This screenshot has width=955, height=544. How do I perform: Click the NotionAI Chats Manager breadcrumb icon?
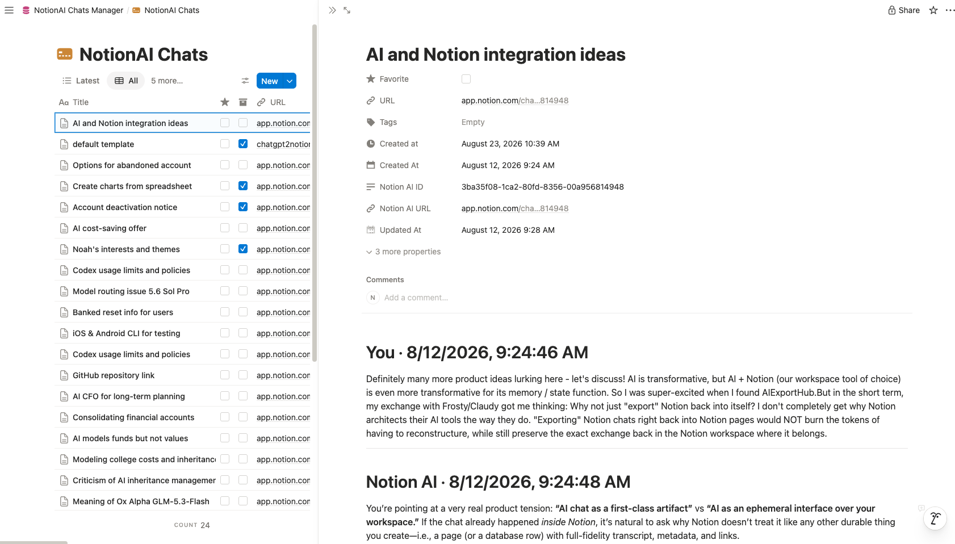26,10
